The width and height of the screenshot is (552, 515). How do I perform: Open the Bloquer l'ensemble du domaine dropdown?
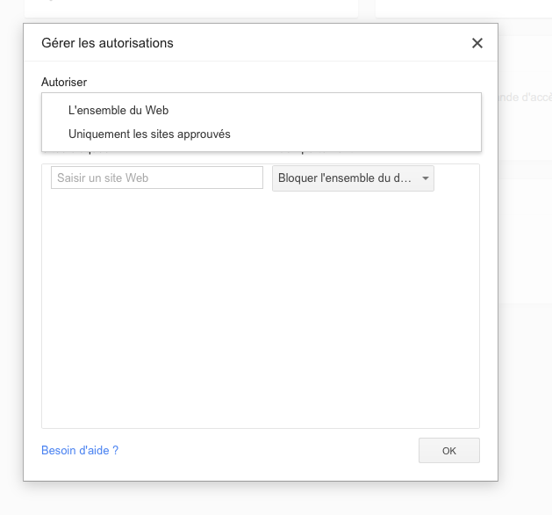tap(344, 178)
